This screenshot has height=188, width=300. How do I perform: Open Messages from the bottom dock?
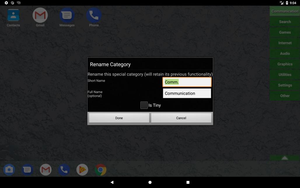(27, 170)
